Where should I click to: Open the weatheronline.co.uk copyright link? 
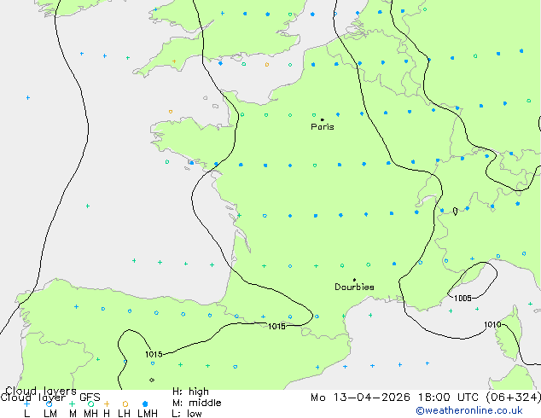469,410
